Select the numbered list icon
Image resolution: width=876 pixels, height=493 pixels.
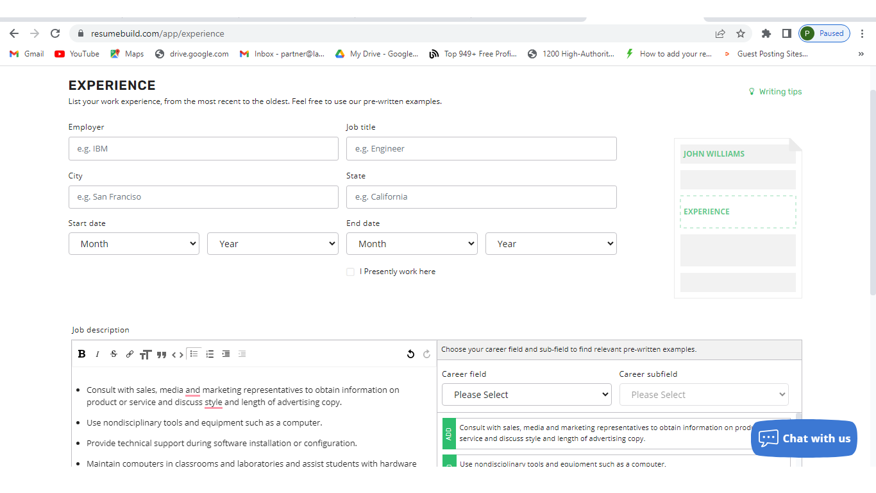pos(210,354)
